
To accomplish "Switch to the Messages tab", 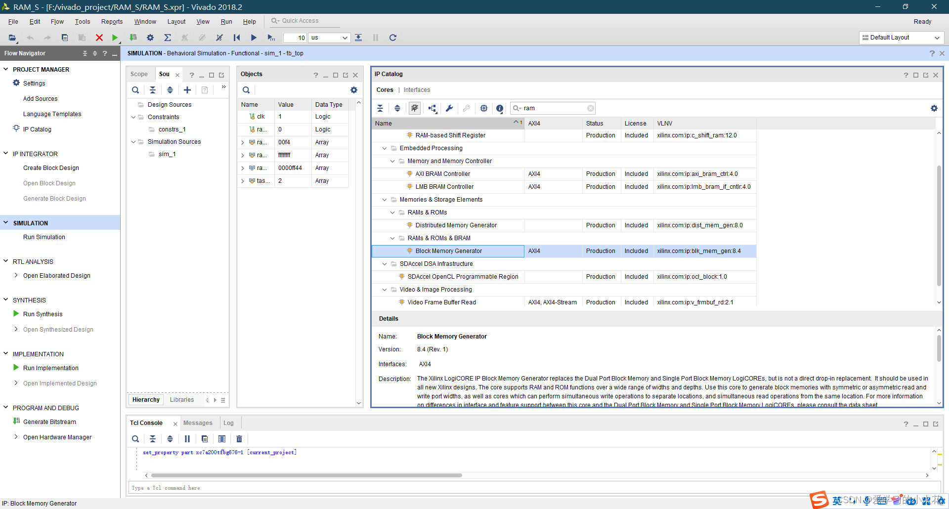I will tap(198, 423).
